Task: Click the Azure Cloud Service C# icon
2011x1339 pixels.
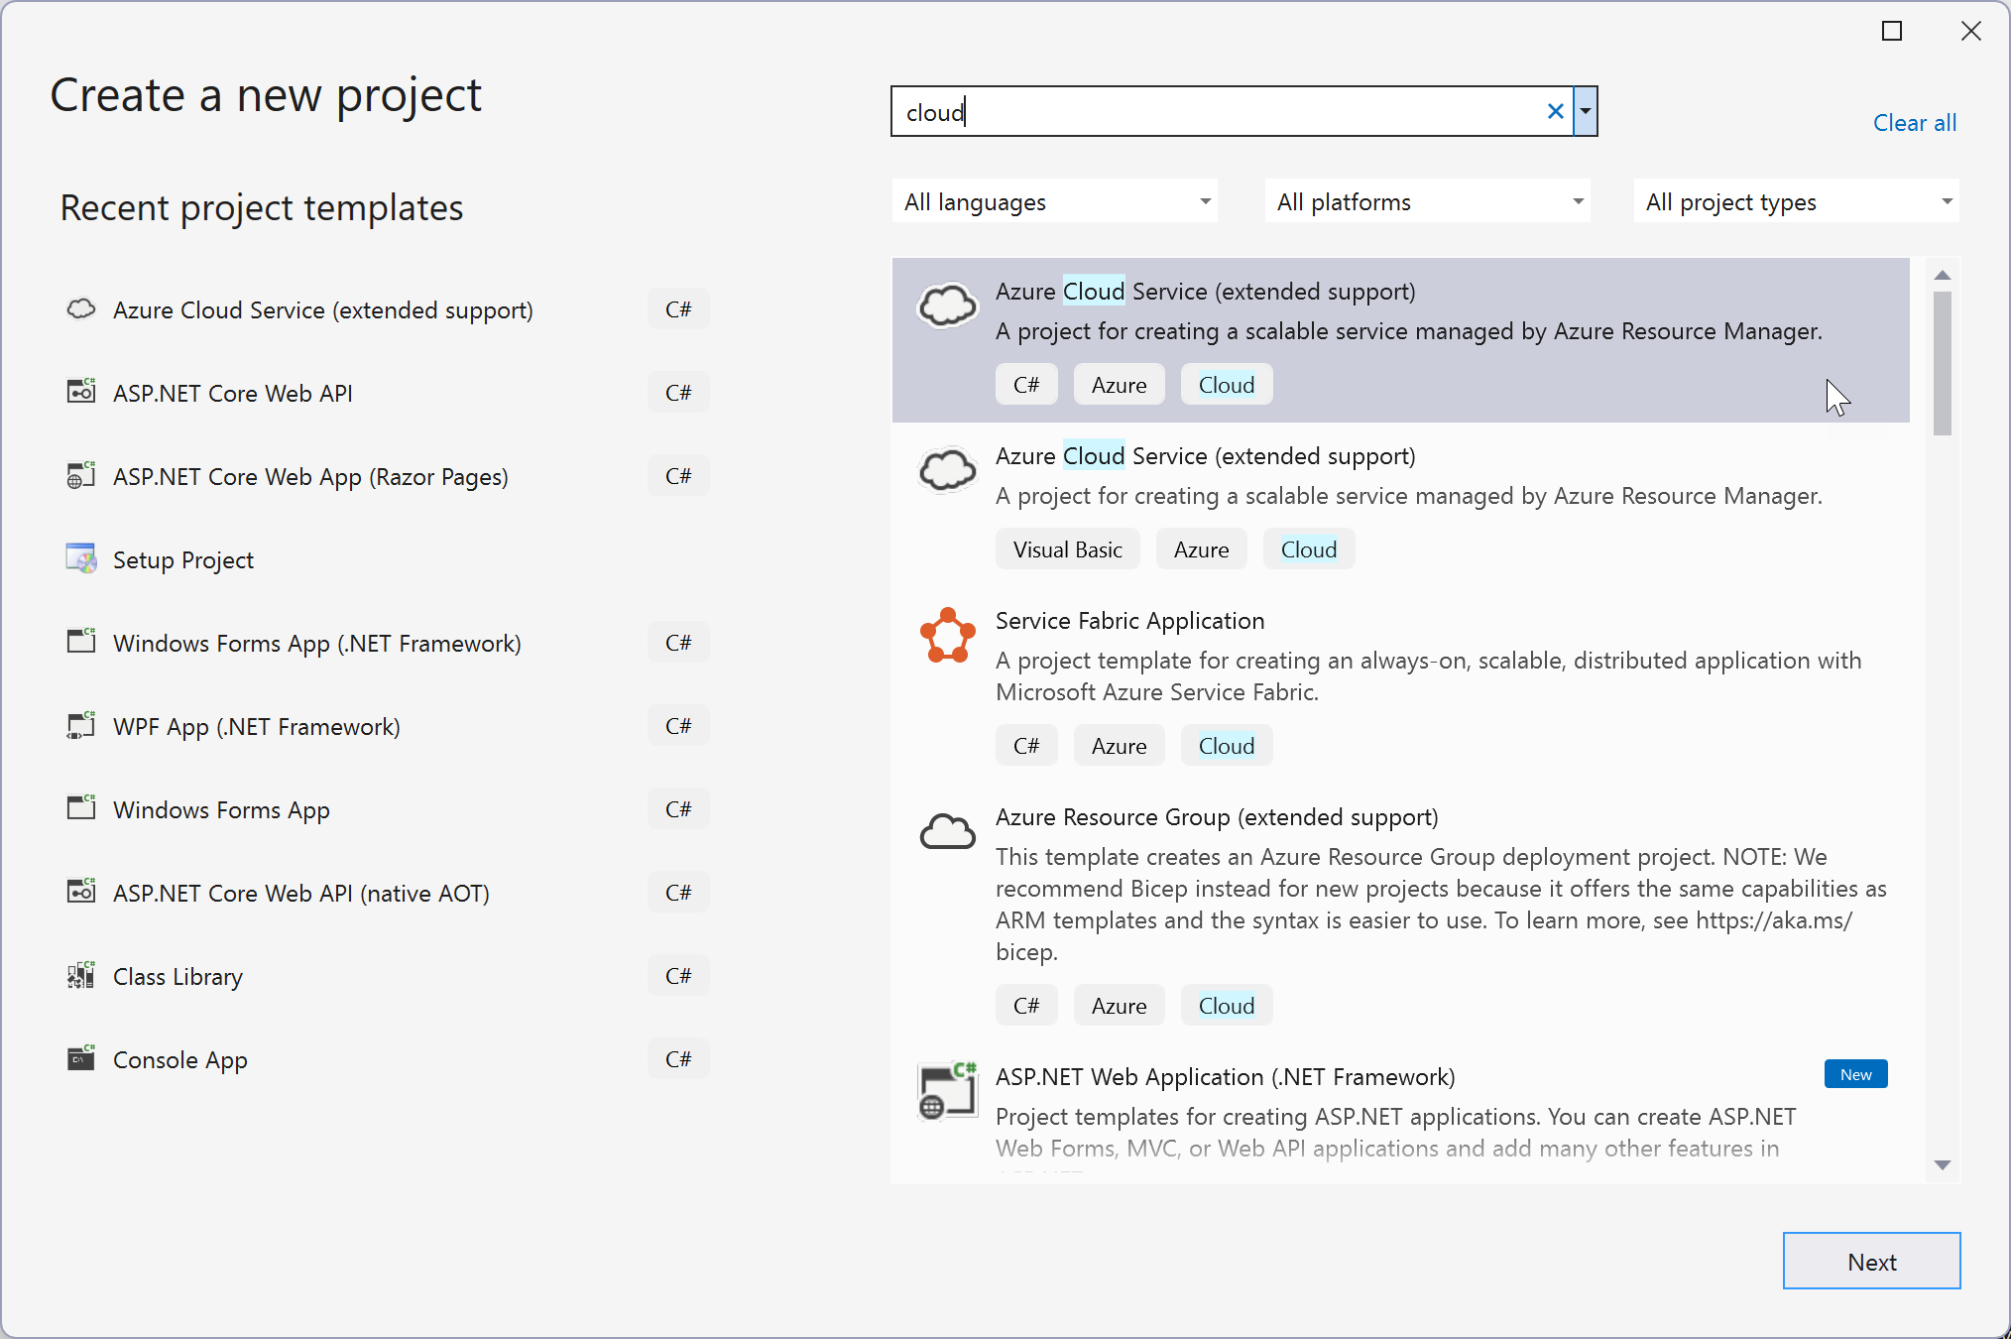Action: 949,307
